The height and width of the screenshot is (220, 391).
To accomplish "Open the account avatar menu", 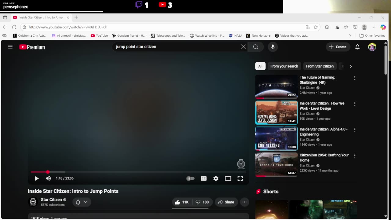I will pos(372,47).
